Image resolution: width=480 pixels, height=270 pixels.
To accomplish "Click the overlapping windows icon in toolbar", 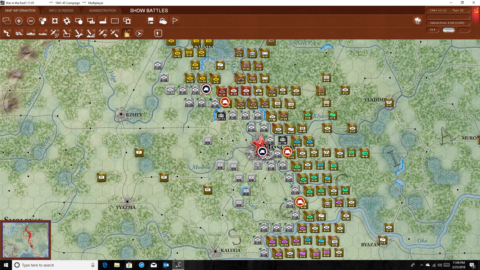I will pyautogui.click(x=7, y=21).
